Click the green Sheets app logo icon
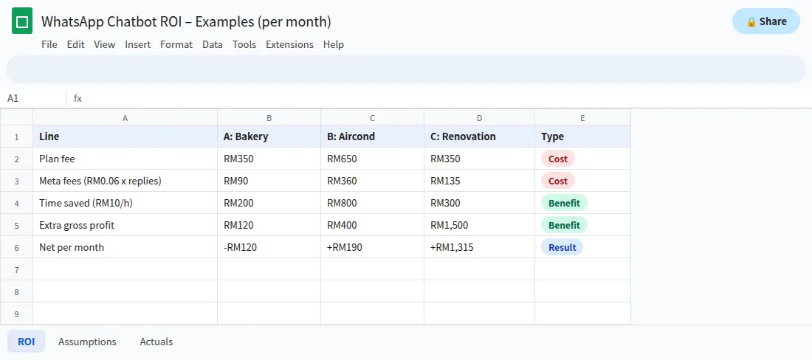 [x=22, y=21]
